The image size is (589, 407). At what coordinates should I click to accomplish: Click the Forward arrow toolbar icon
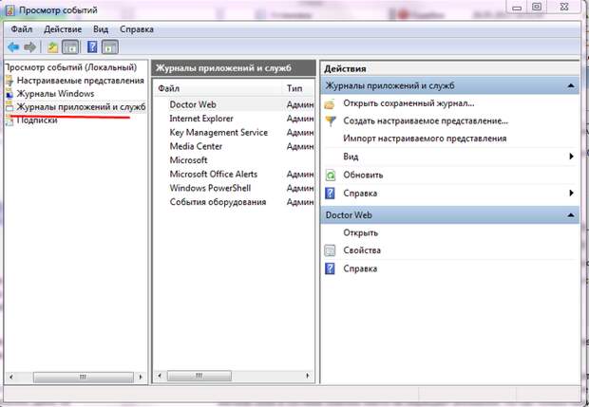click(x=30, y=47)
